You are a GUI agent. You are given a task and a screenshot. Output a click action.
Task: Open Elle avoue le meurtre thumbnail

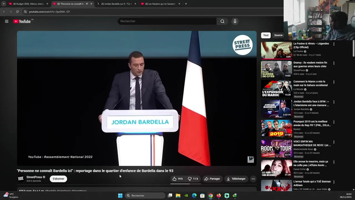[x=277, y=169]
